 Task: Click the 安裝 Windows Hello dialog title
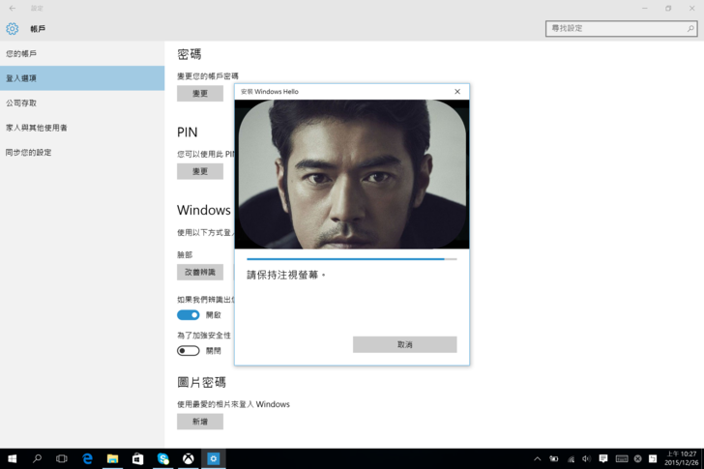(x=270, y=92)
